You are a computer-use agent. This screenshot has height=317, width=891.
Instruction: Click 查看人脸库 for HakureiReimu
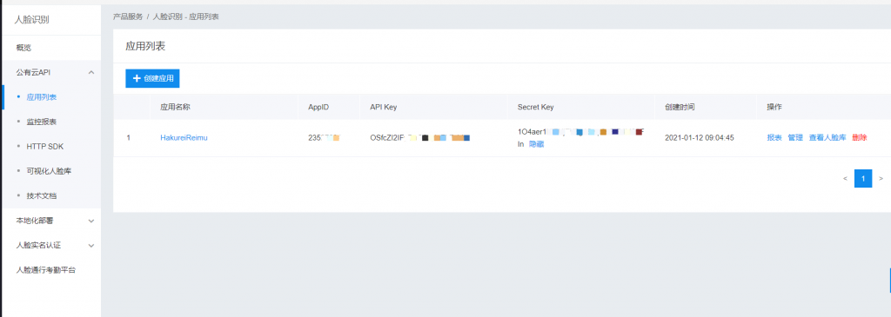pyautogui.click(x=827, y=137)
